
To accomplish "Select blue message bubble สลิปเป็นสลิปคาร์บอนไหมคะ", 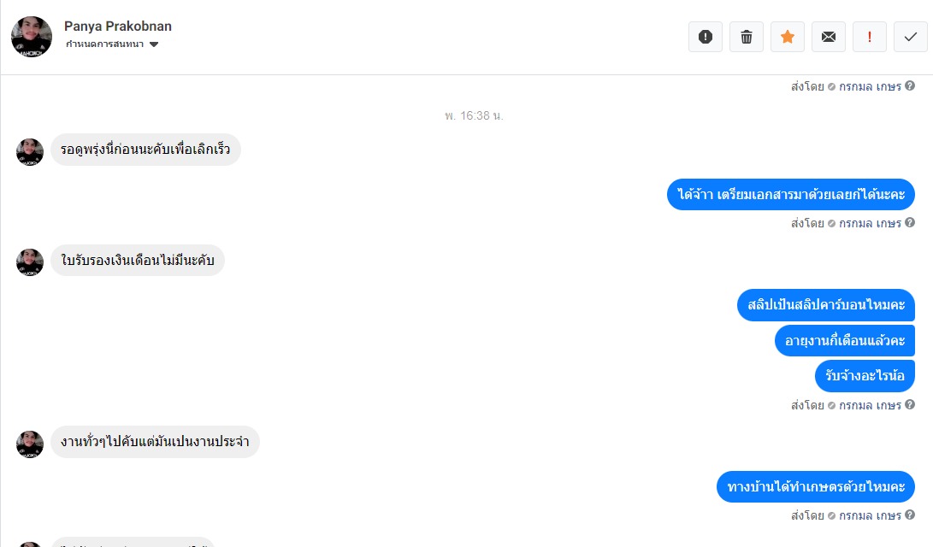I will (x=826, y=305).
